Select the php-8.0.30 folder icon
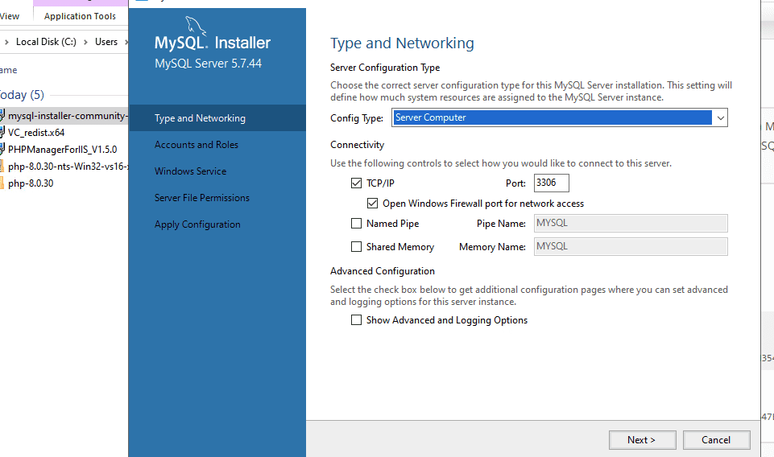This screenshot has width=774, height=457. click(x=2, y=183)
